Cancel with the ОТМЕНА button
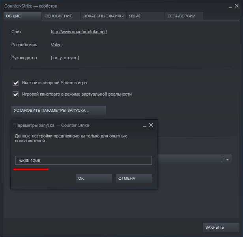Viewport: 243px width, 237px height. 134,178
